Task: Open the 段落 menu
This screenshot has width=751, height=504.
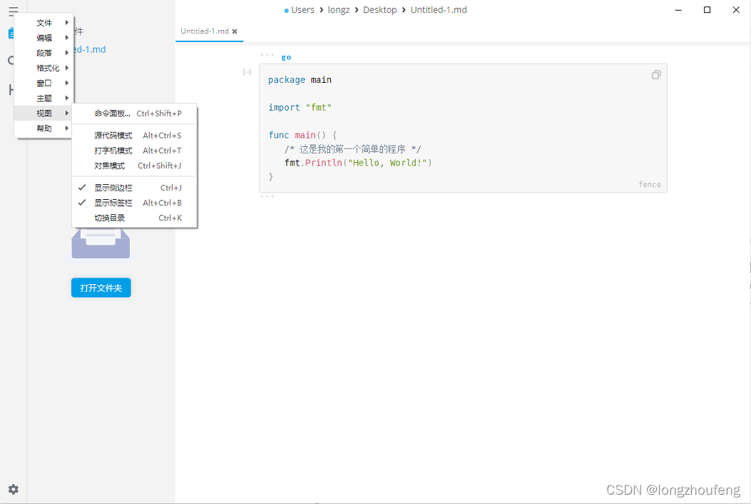Action: 44,53
